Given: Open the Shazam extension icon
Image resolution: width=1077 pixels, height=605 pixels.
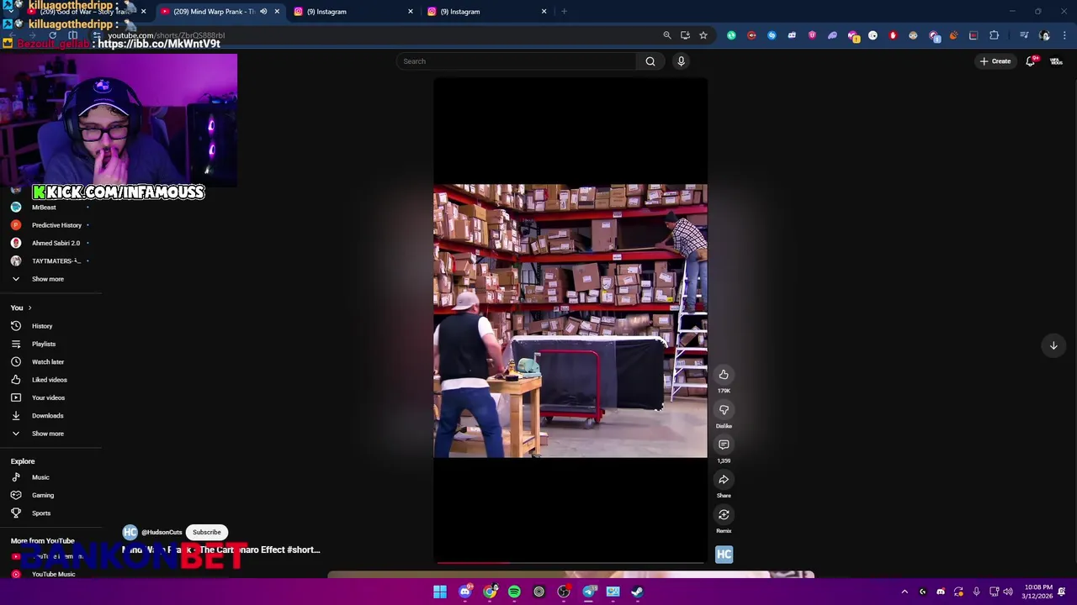Looking at the screenshot, I should coord(772,35).
